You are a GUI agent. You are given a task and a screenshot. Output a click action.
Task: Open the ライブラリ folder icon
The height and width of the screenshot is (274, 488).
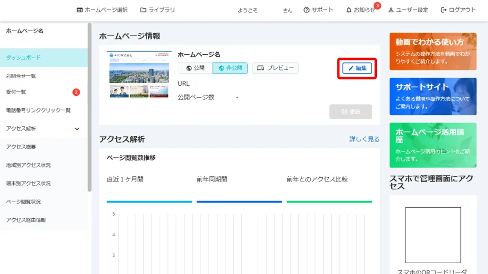(x=143, y=10)
